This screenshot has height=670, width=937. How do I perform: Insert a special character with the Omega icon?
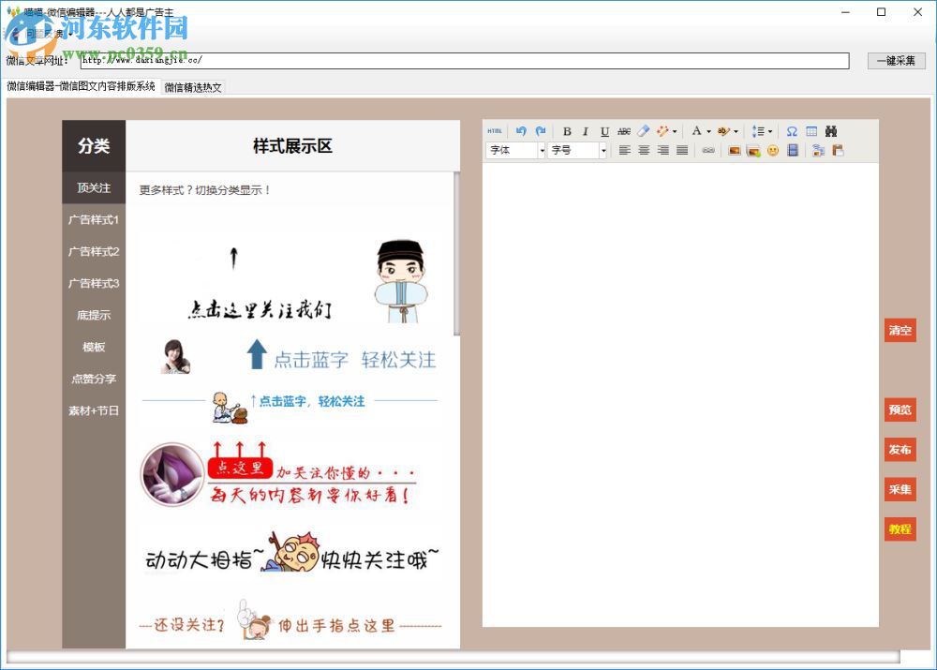pyautogui.click(x=791, y=130)
